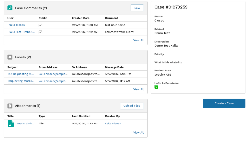252x141 pixels.
Task: Click the Priority field label
Action: coord(159,54)
